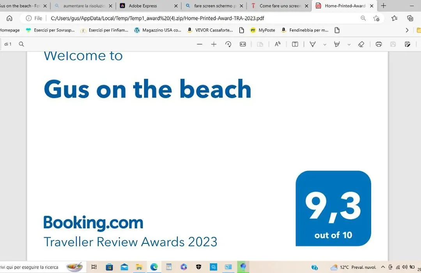Open the Magazzino USA co... bookmark
The height and width of the screenshot is (273, 421).
[x=157, y=30]
